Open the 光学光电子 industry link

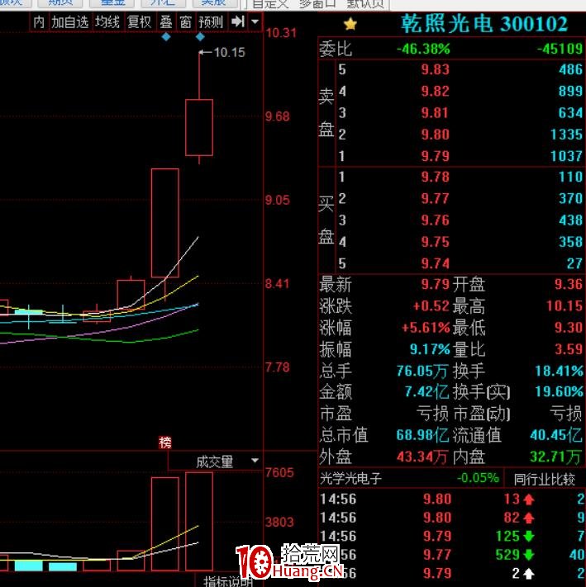(350, 479)
